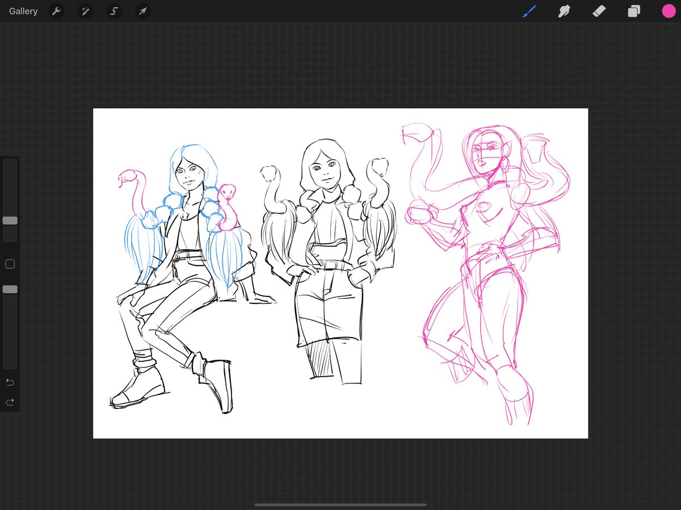Tap the pink rough pose sketch
The height and width of the screenshot is (510, 681).
485,273
